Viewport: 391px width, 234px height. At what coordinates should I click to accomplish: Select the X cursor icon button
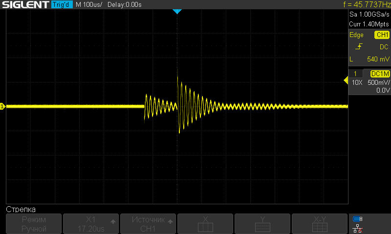coord(205,224)
